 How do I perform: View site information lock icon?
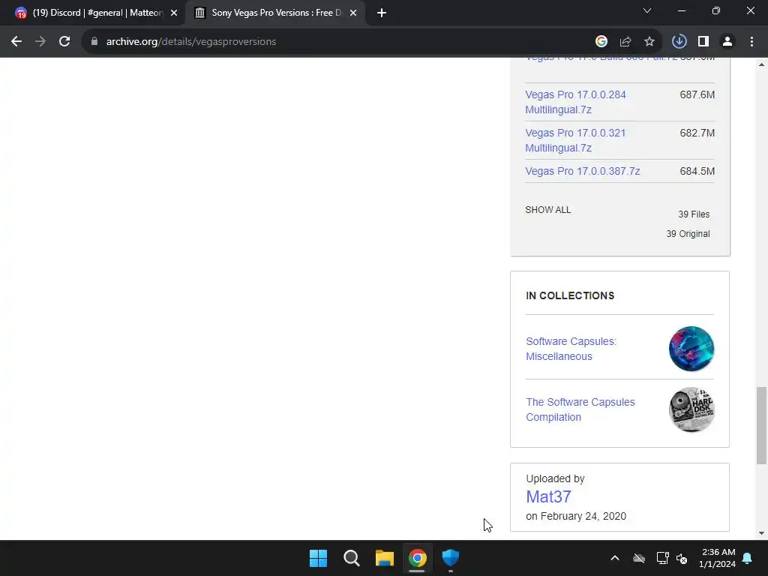(94, 42)
